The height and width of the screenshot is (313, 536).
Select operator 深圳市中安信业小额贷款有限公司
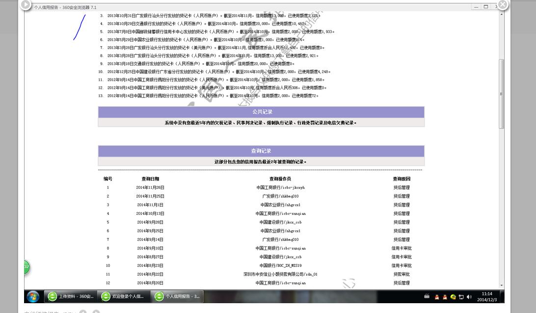281,274
